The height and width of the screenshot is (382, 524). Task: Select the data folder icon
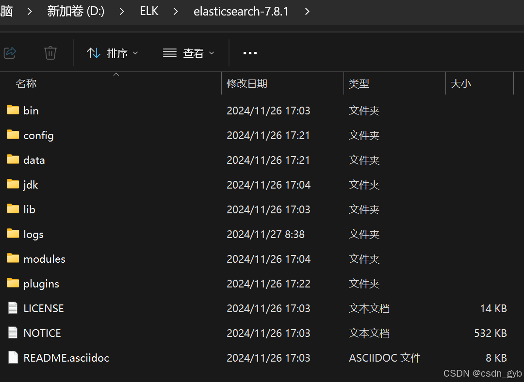pos(13,159)
